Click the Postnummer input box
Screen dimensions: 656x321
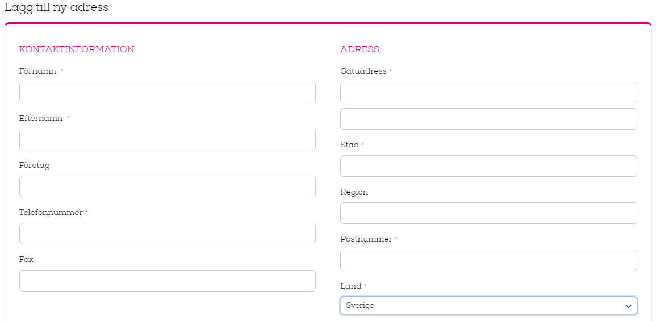(488, 260)
